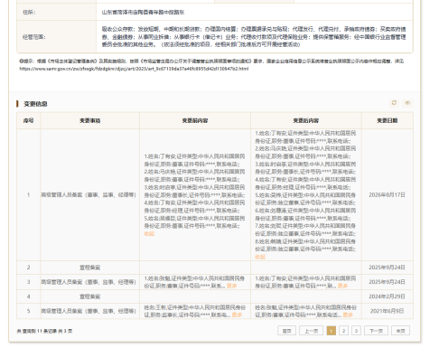439x348 pixels.
Task: Select row 2 date 2025年9月24日
Action: tap(388, 268)
